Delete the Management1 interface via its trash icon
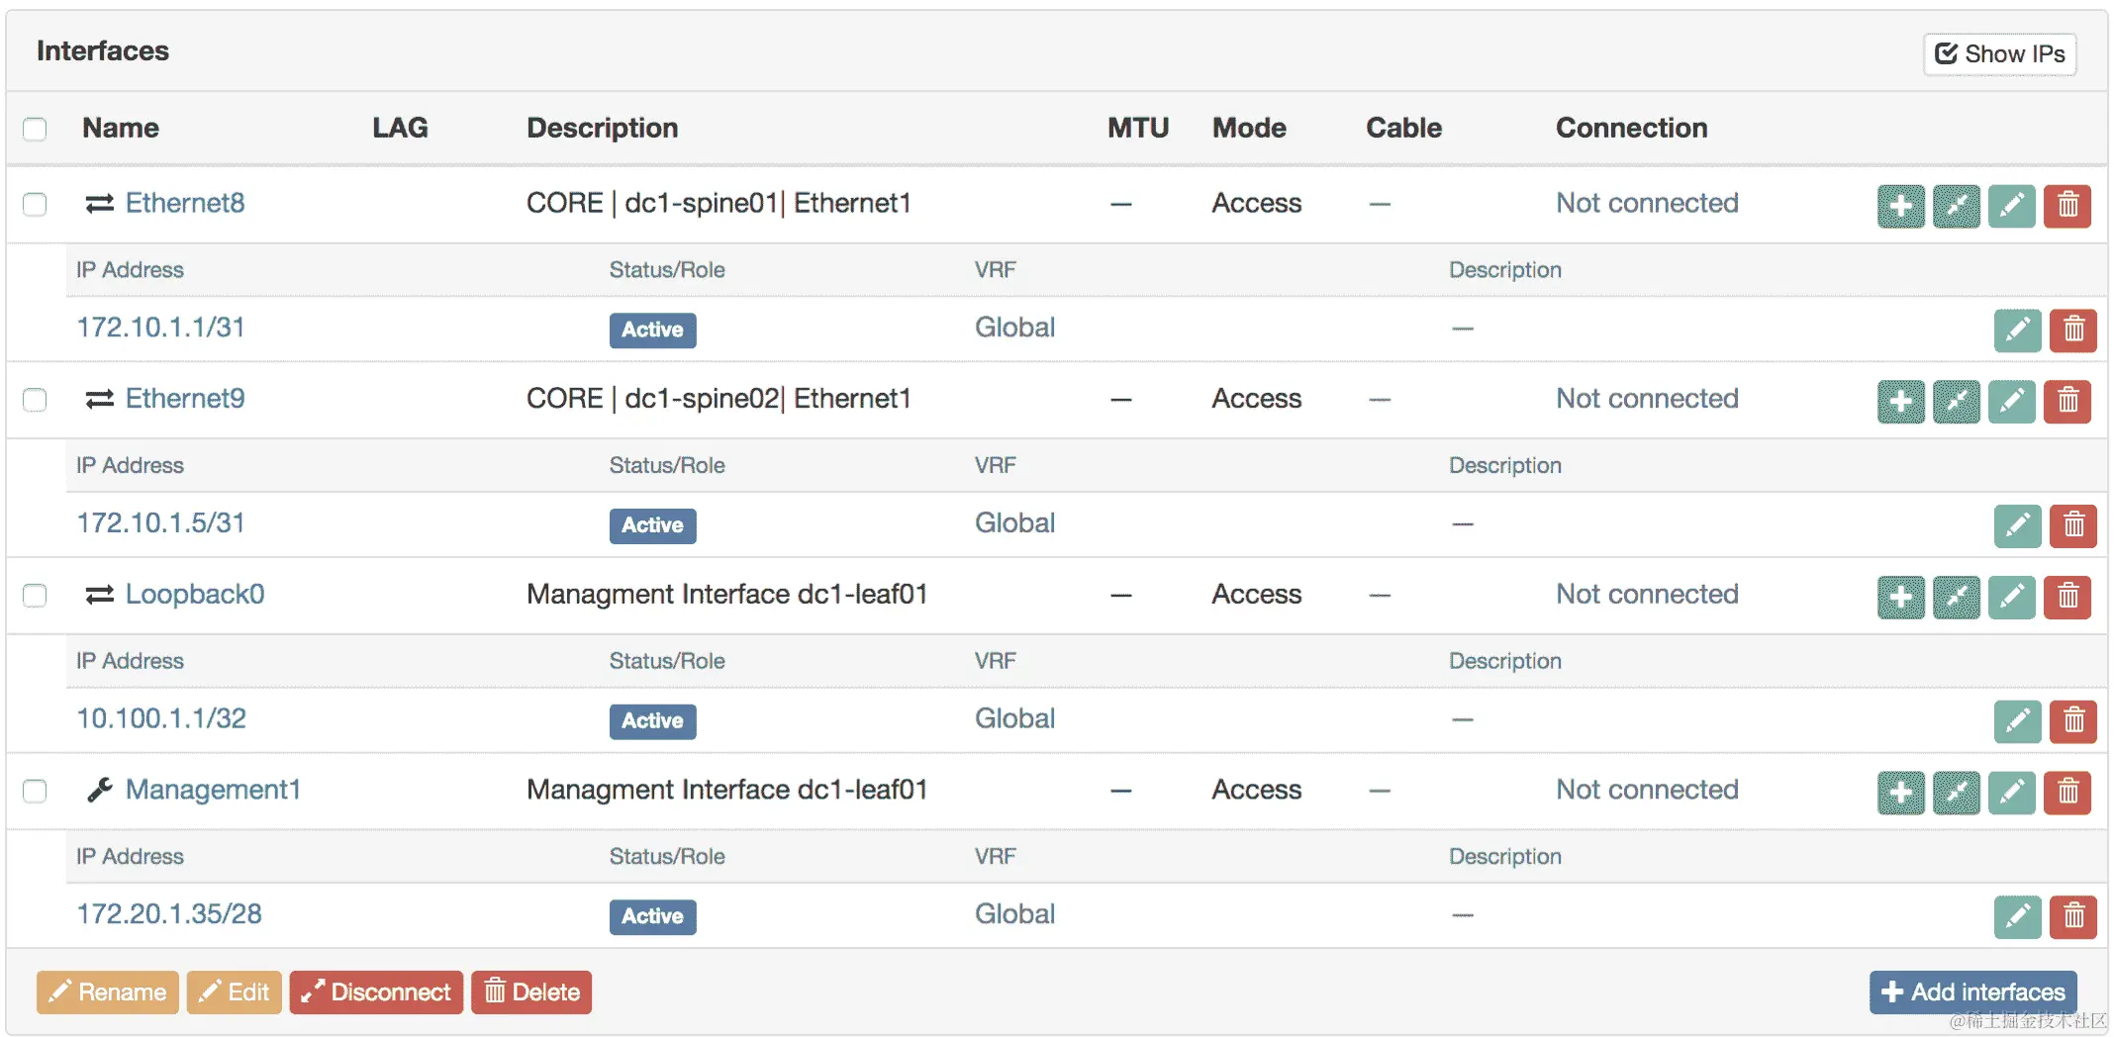 [2067, 792]
